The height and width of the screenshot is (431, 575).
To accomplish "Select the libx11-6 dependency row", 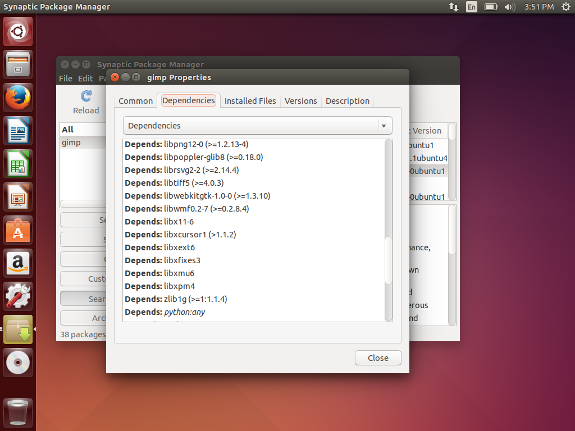I will click(x=254, y=222).
